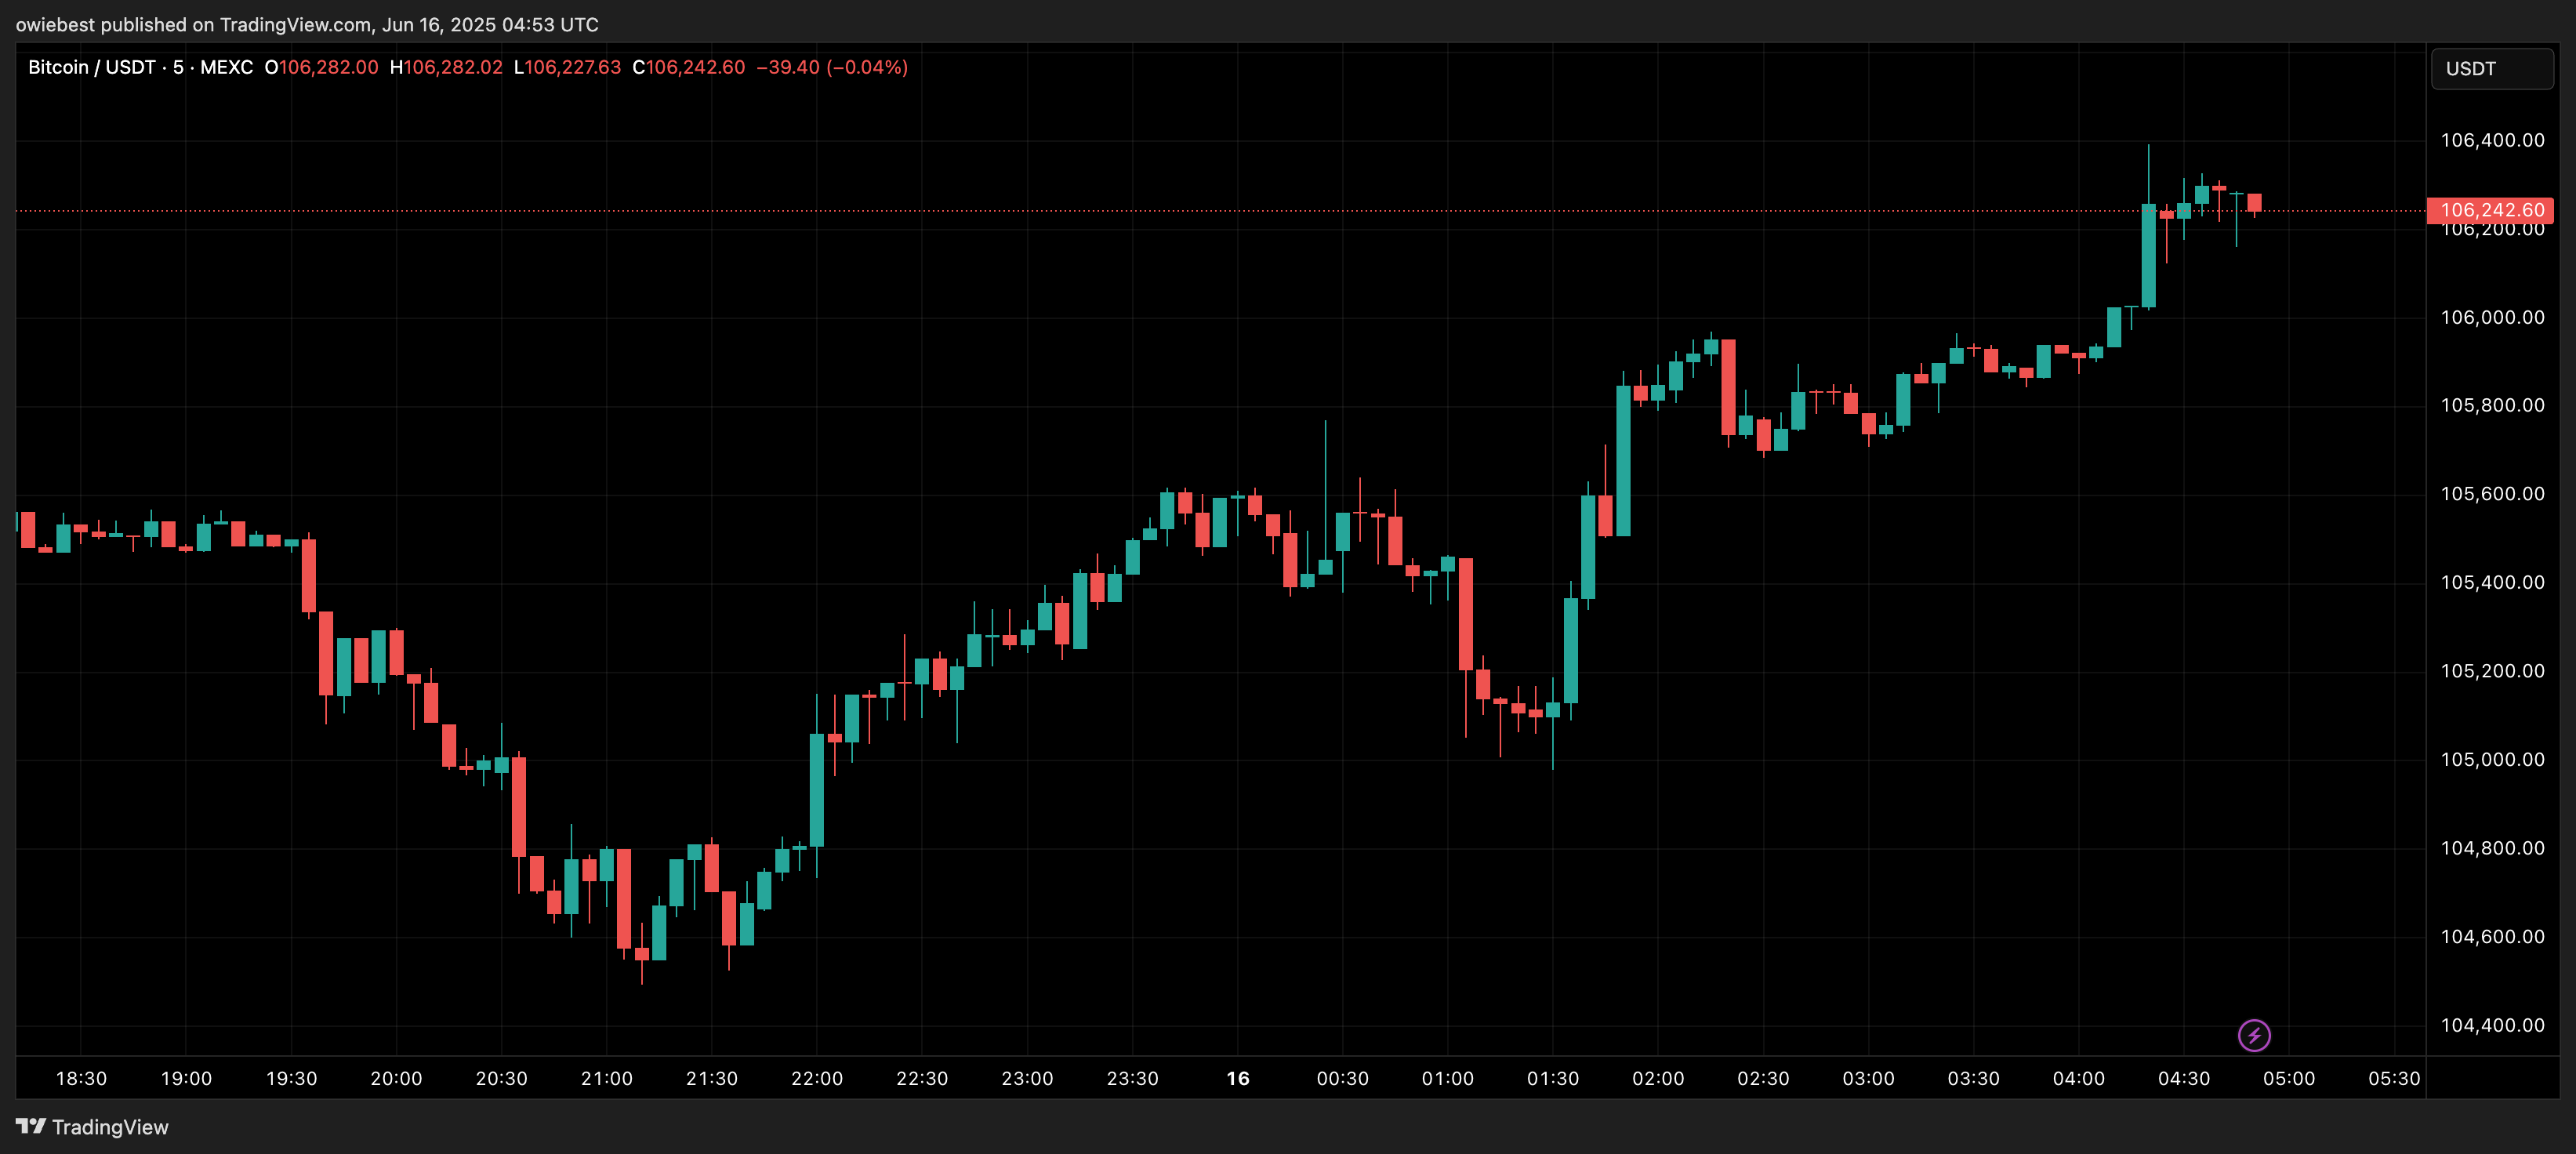This screenshot has width=2576, height=1154.
Task: Click the 00:30 time axis label
Action: (x=1343, y=1078)
